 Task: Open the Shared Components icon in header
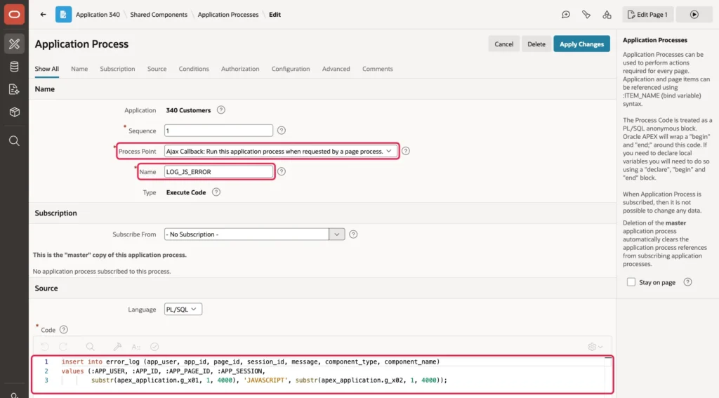607,15
